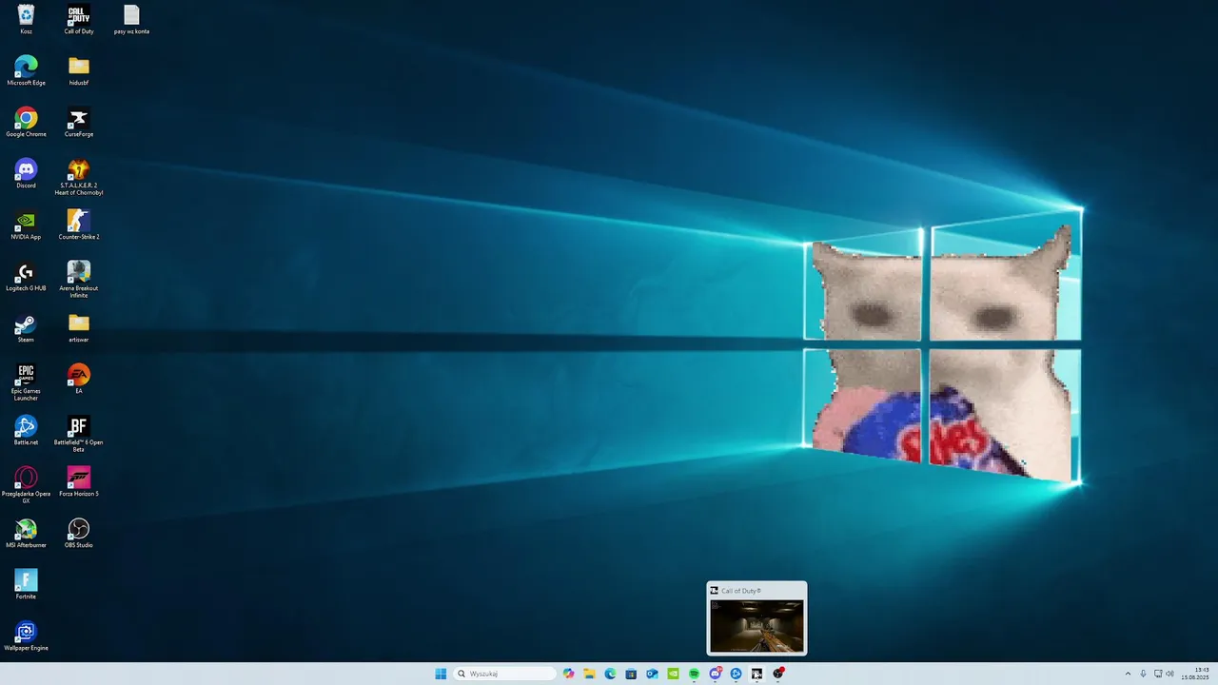The height and width of the screenshot is (685, 1218).
Task: Select the Battle.net desktop shortcut
Action: point(26,430)
